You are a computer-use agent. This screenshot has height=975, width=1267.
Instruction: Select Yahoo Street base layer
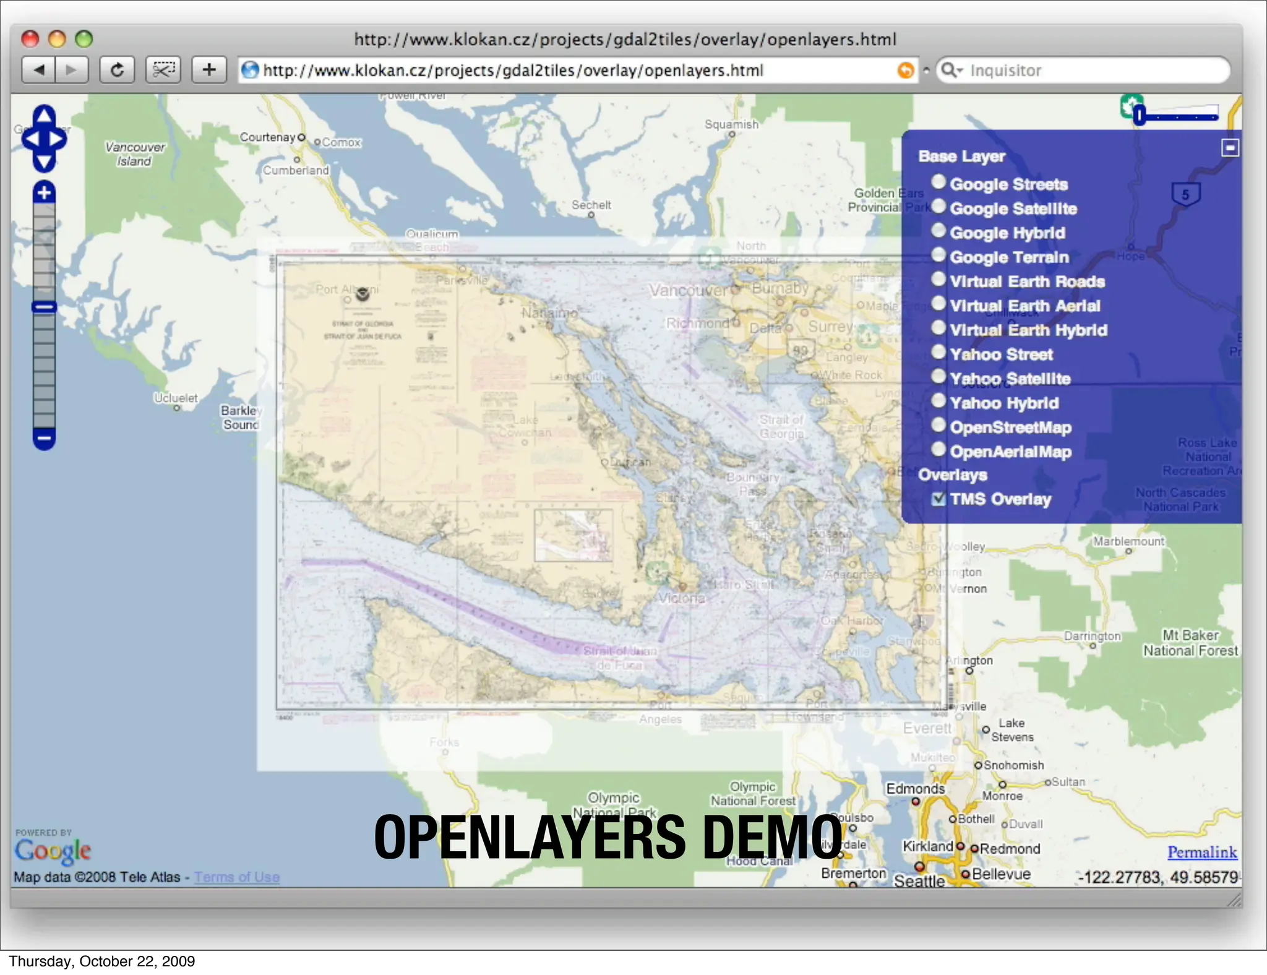pos(938,352)
